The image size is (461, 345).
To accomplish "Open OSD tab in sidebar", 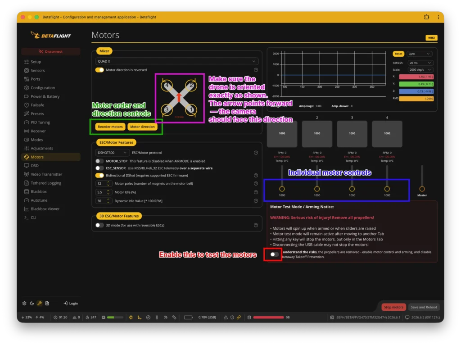I will [50, 166].
